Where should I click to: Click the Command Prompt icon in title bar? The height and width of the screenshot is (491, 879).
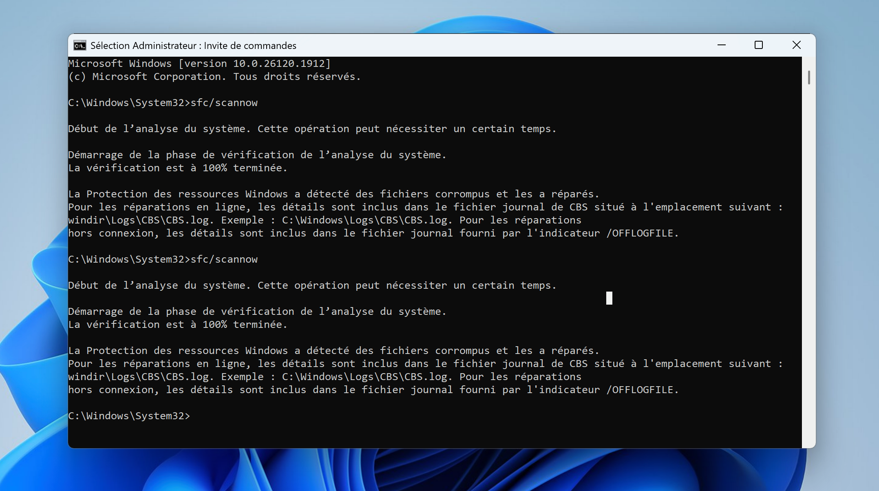tap(80, 45)
